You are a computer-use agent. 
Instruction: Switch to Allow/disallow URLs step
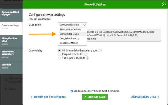pos(11,40)
